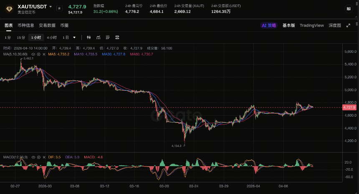Select the 1分 timeframe

coord(8,37)
